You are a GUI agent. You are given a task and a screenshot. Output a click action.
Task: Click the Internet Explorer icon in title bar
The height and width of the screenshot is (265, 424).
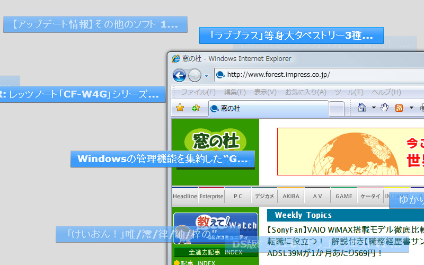coord(176,59)
